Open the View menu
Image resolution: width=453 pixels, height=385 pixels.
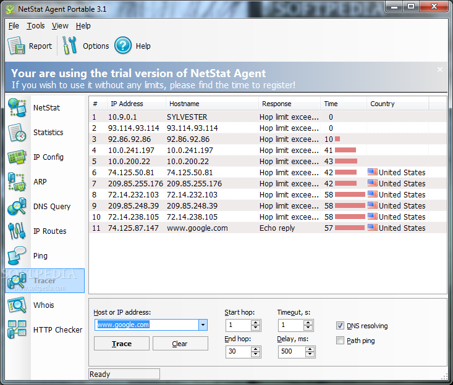pos(60,26)
